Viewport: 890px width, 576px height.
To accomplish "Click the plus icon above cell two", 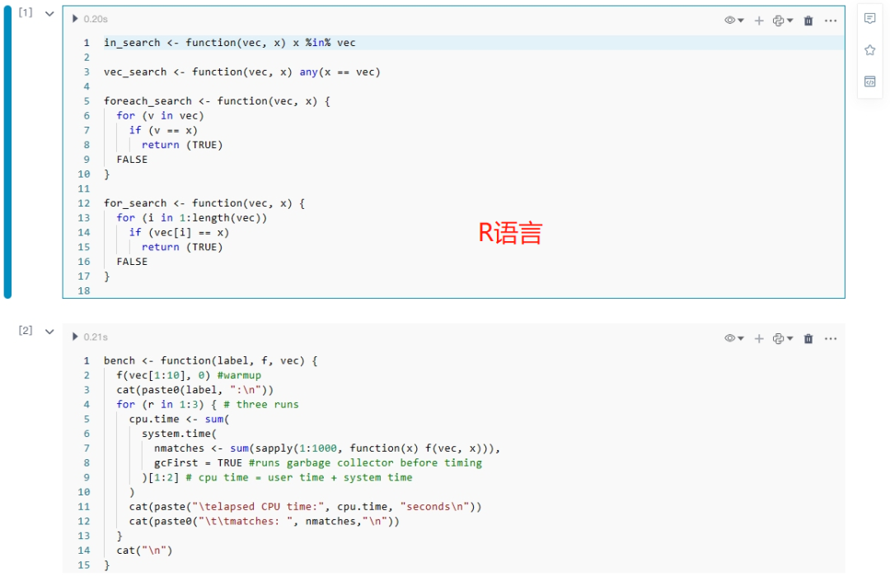I will [x=758, y=337].
